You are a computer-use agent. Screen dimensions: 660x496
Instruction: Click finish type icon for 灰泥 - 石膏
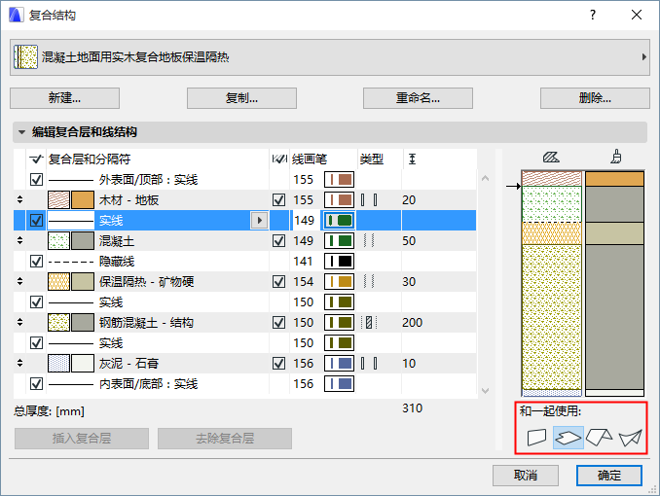(x=369, y=363)
